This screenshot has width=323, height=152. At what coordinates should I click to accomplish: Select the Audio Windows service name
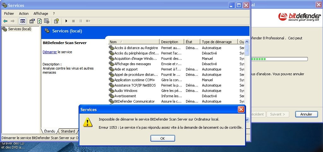(x=126, y=90)
